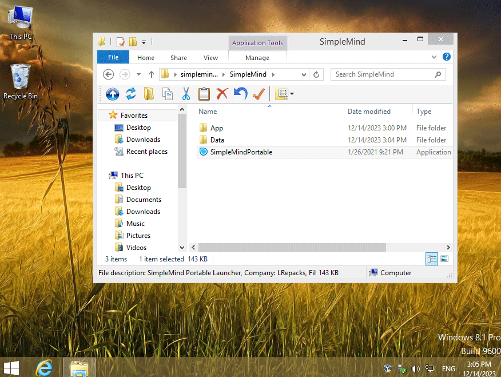Go up one folder with the thin up arrow
Image resolution: width=501 pixels, height=377 pixels.
[x=152, y=74]
